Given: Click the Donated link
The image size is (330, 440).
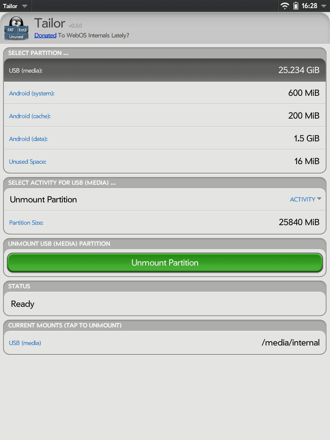Looking at the screenshot, I should click(46, 35).
